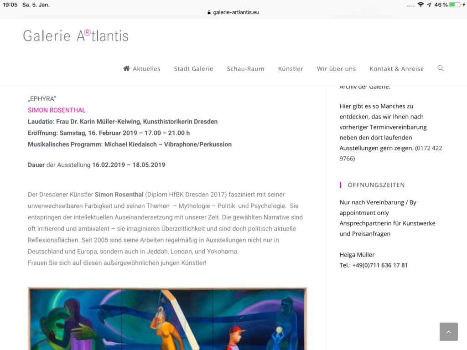Tap the scroll-to-top arrow button
467x350 pixels.
click(x=449, y=332)
